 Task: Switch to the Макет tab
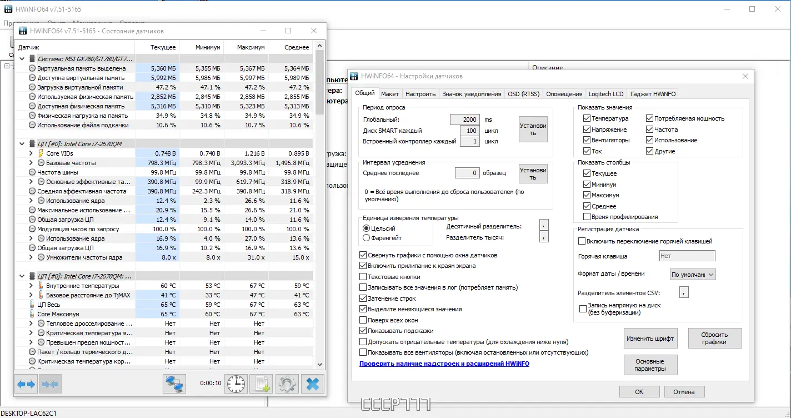[390, 94]
